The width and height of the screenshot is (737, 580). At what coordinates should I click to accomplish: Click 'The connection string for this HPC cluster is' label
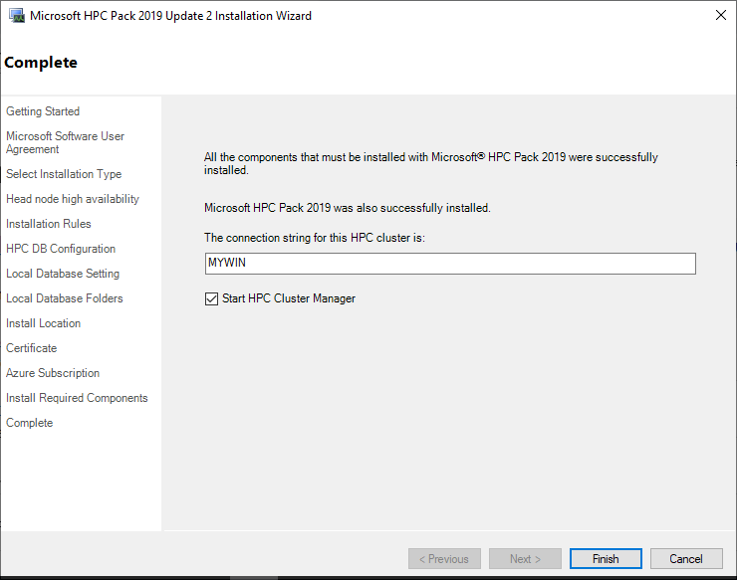click(x=315, y=238)
